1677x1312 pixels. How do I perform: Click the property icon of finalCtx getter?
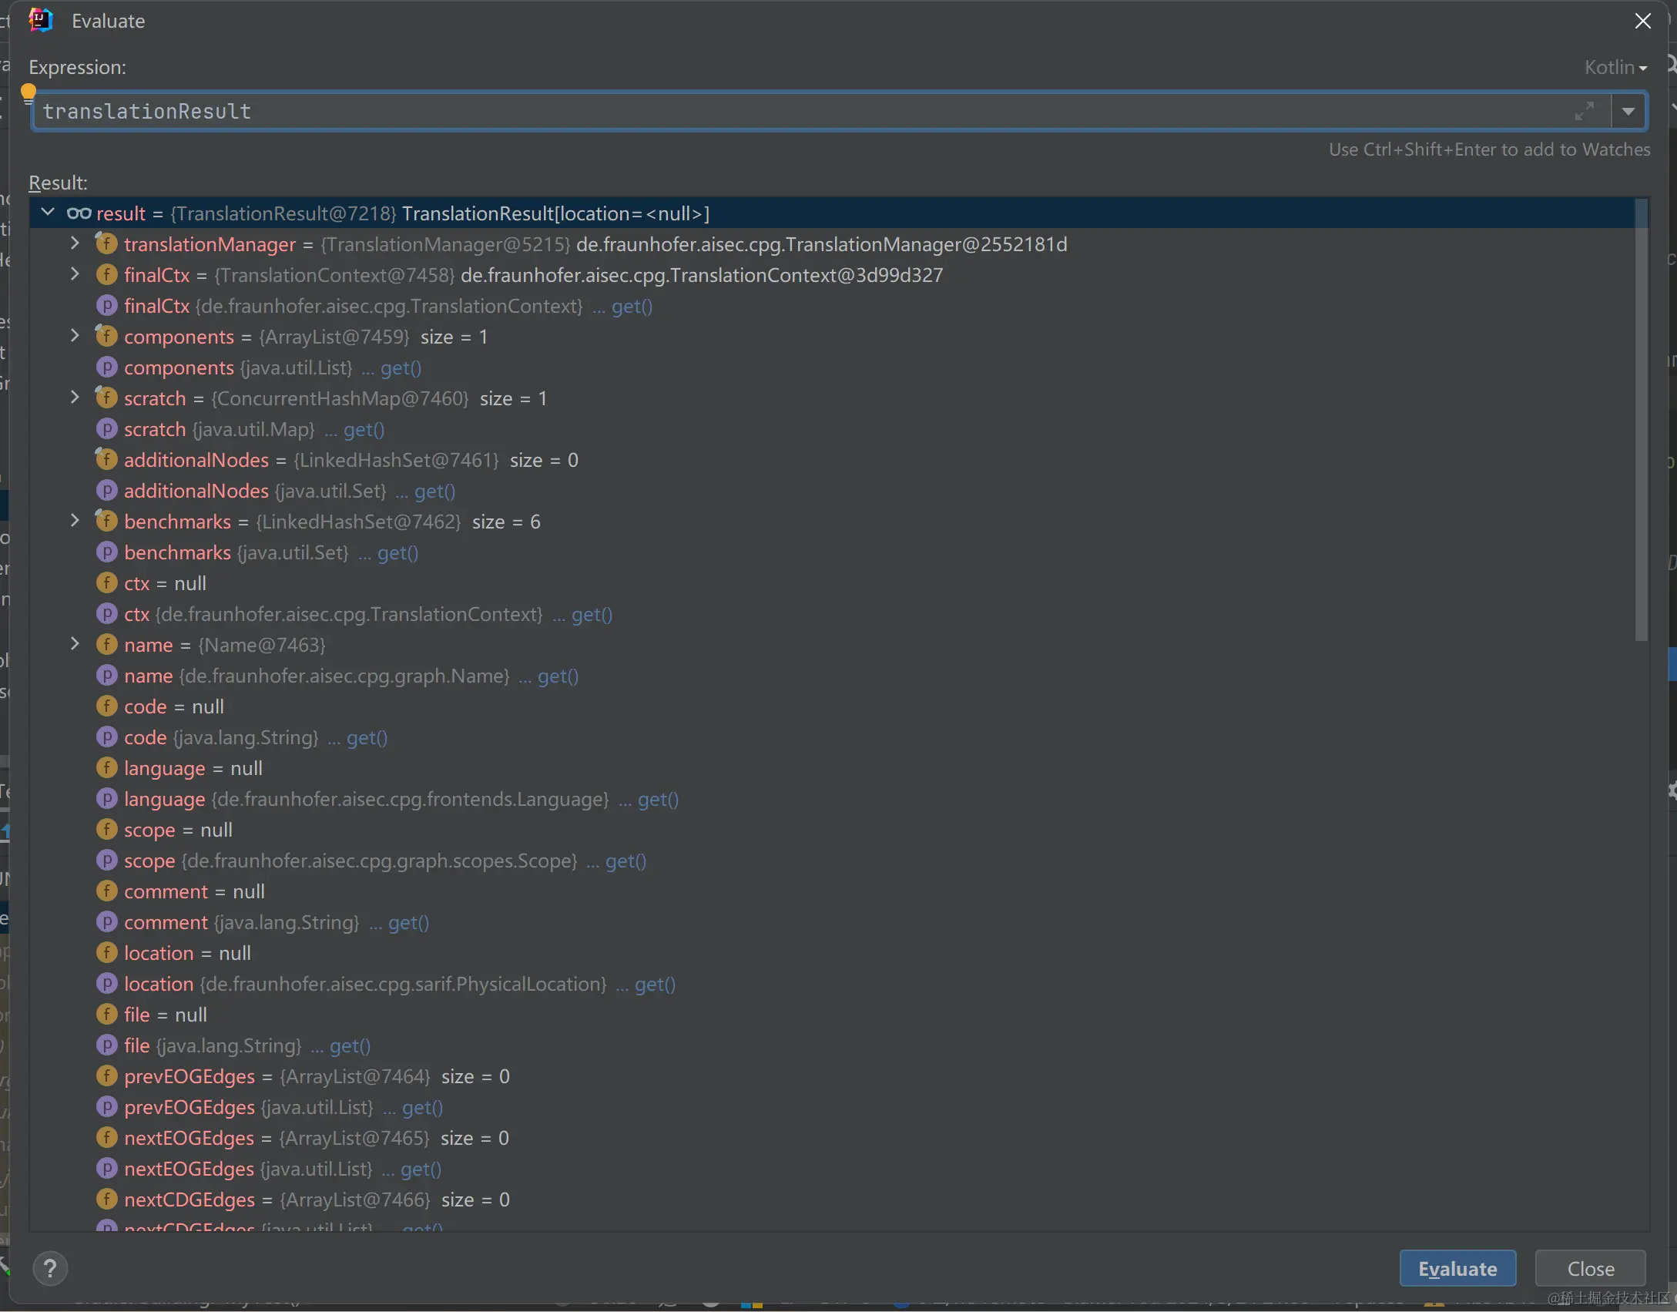point(106,306)
